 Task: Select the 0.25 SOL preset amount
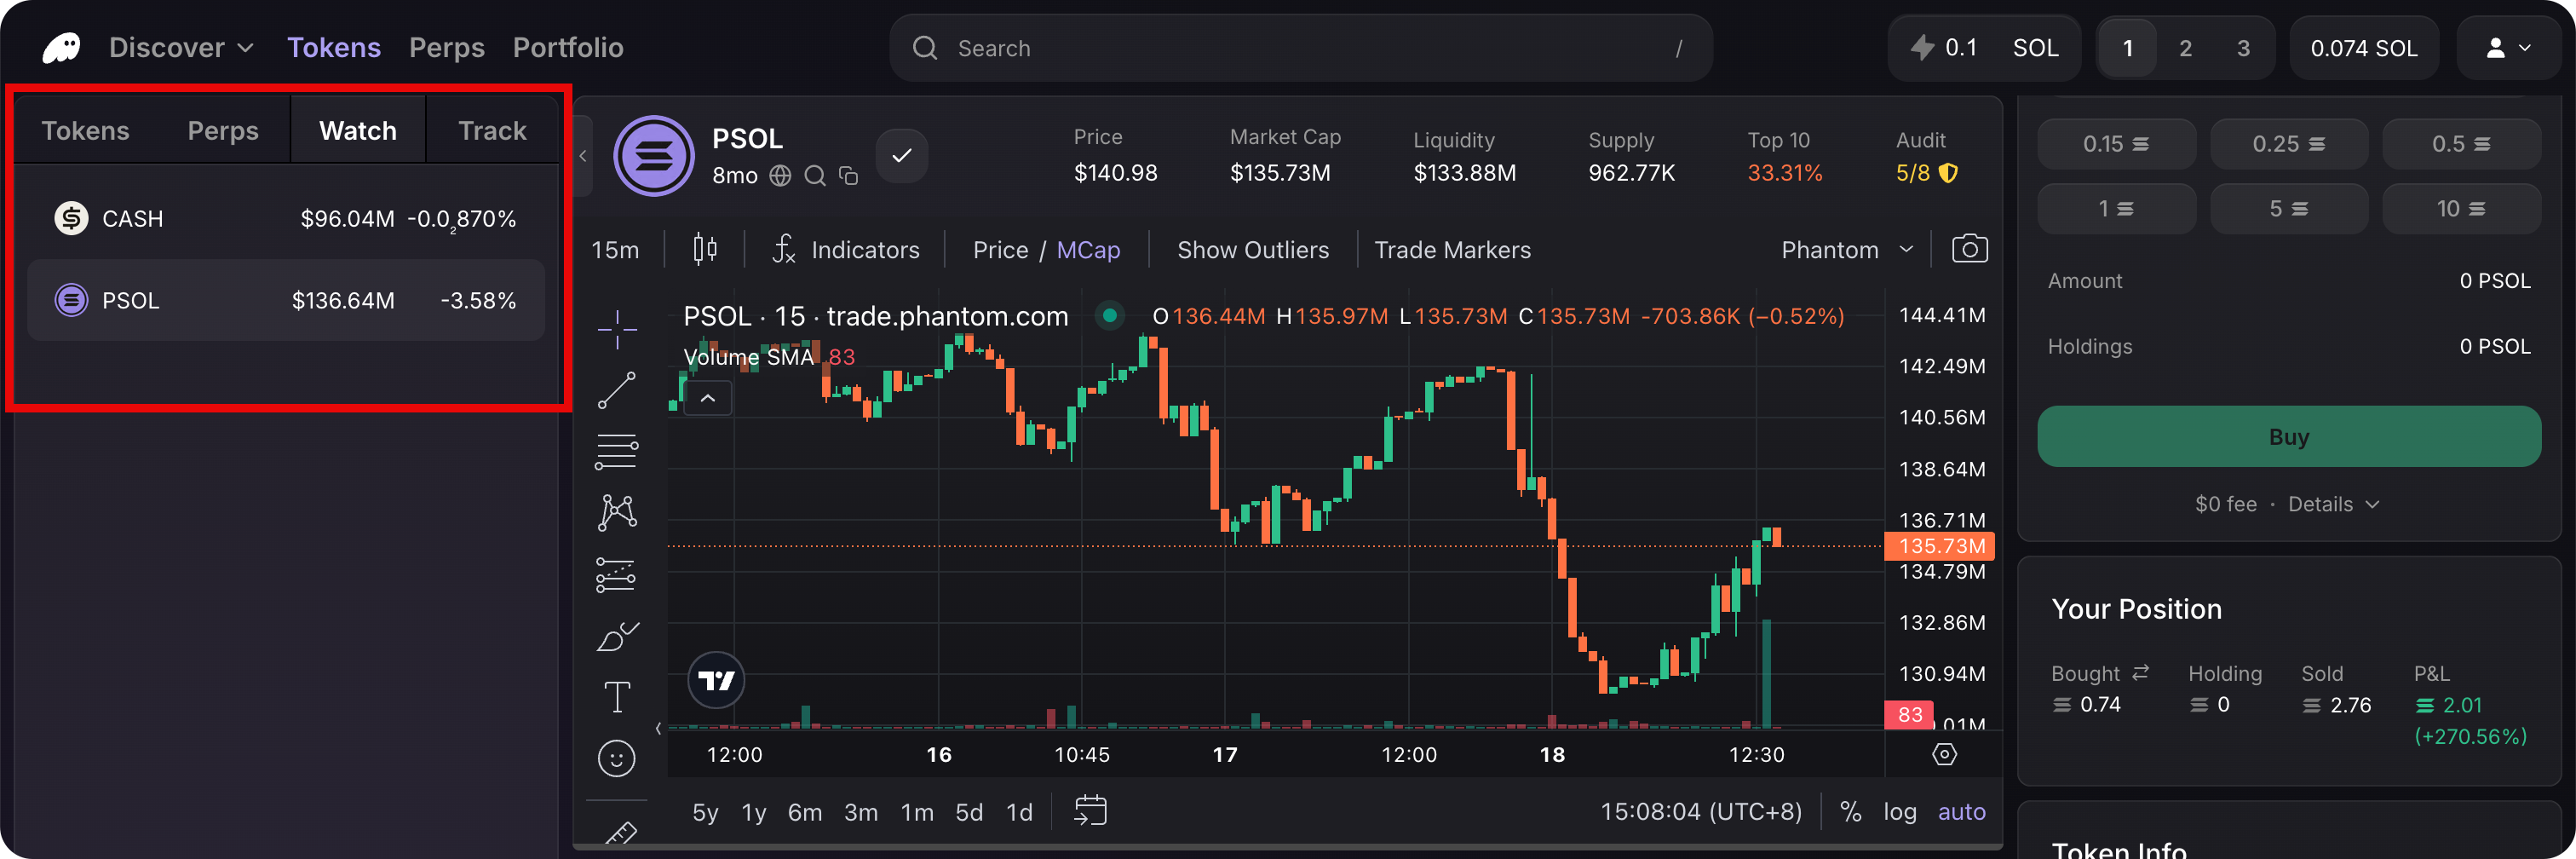pos(2289,143)
